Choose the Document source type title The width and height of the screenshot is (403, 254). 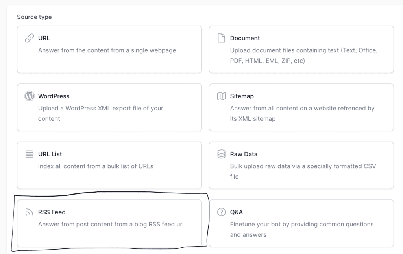coord(245,38)
